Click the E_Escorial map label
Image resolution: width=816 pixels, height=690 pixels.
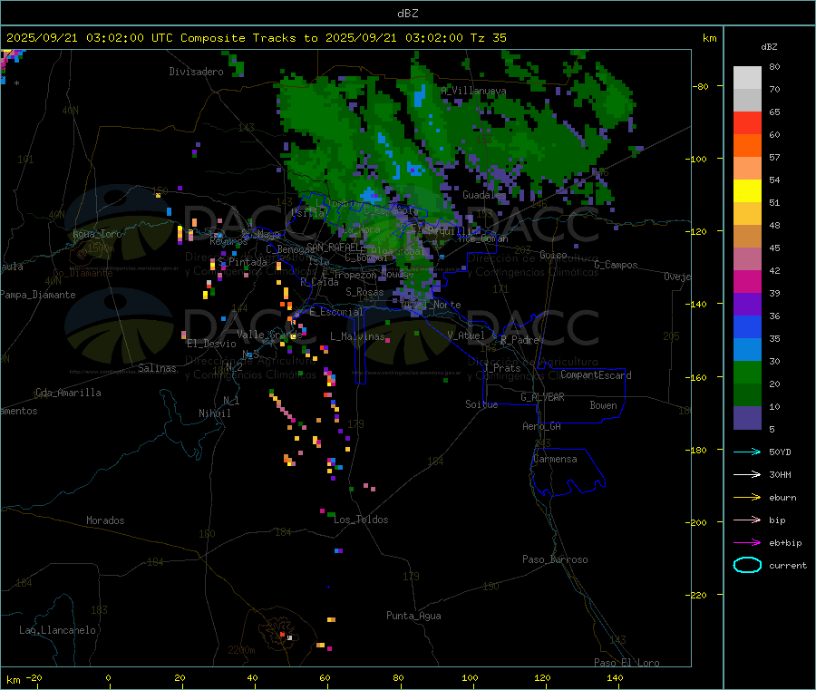(x=336, y=312)
